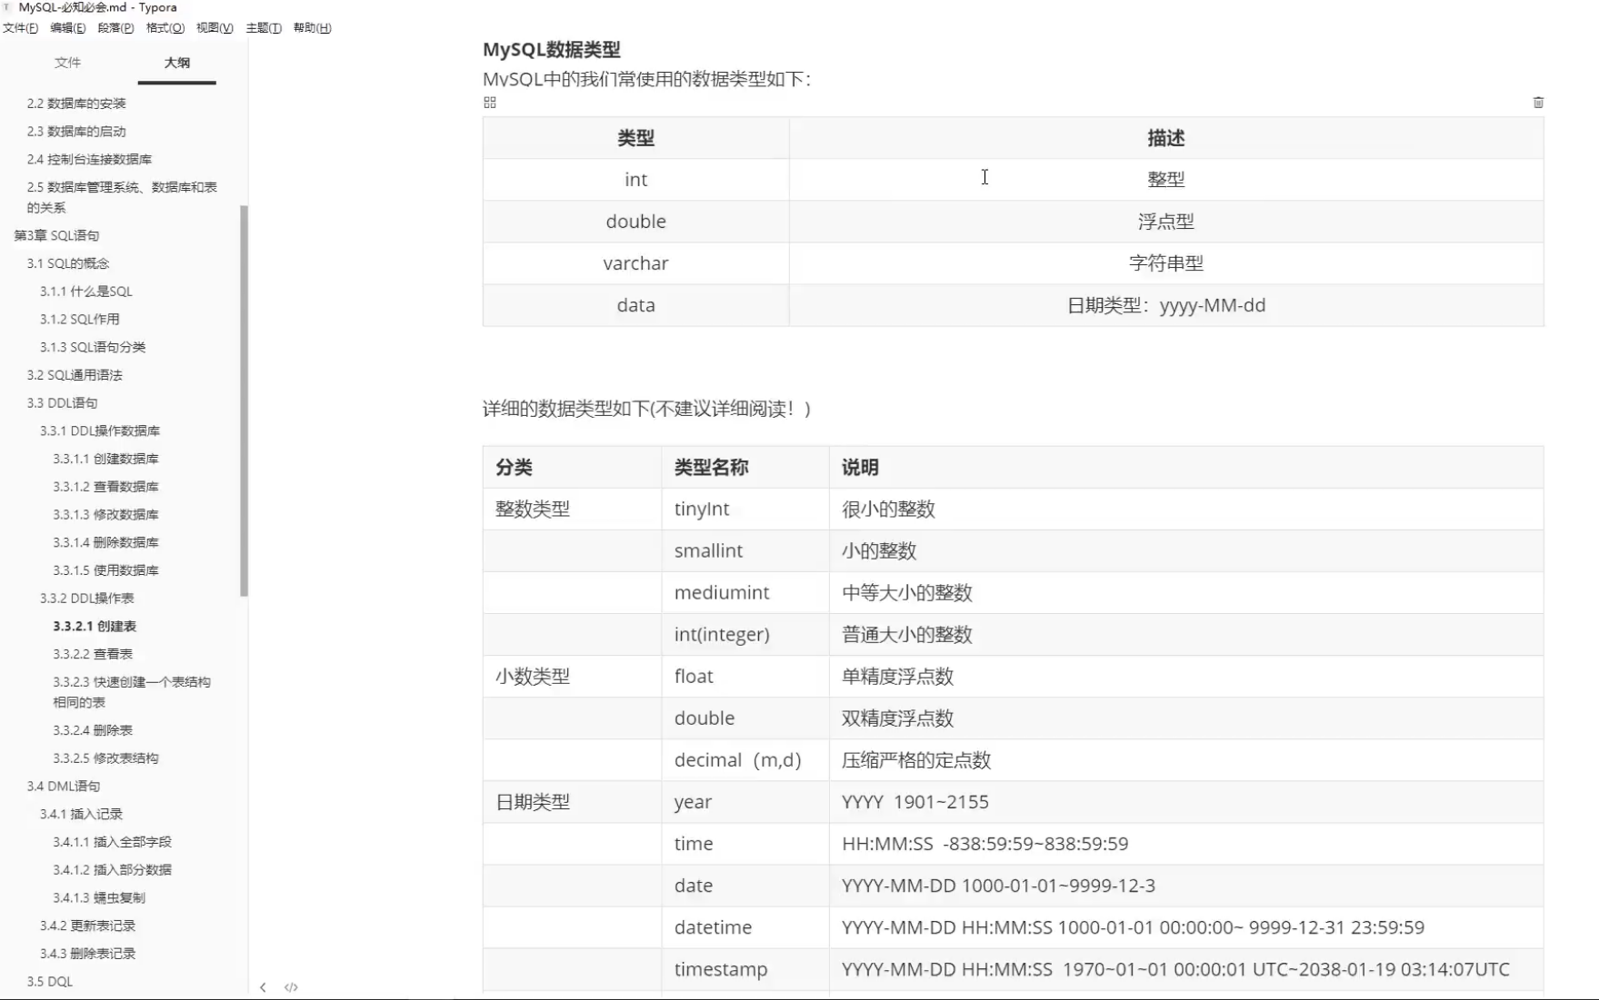Jump to 3.4.1.2 插入部分数据
This screenshot has height=1000, width=1599.
point(112,870)
